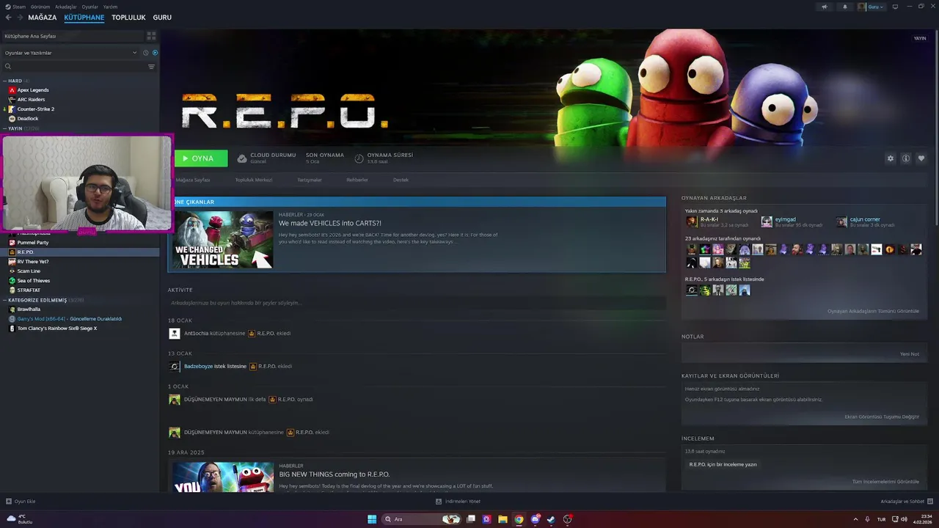The width and height of the screenshot is (939, 528).
Task: Open notifications bell icon
Action: coord(844,7)
